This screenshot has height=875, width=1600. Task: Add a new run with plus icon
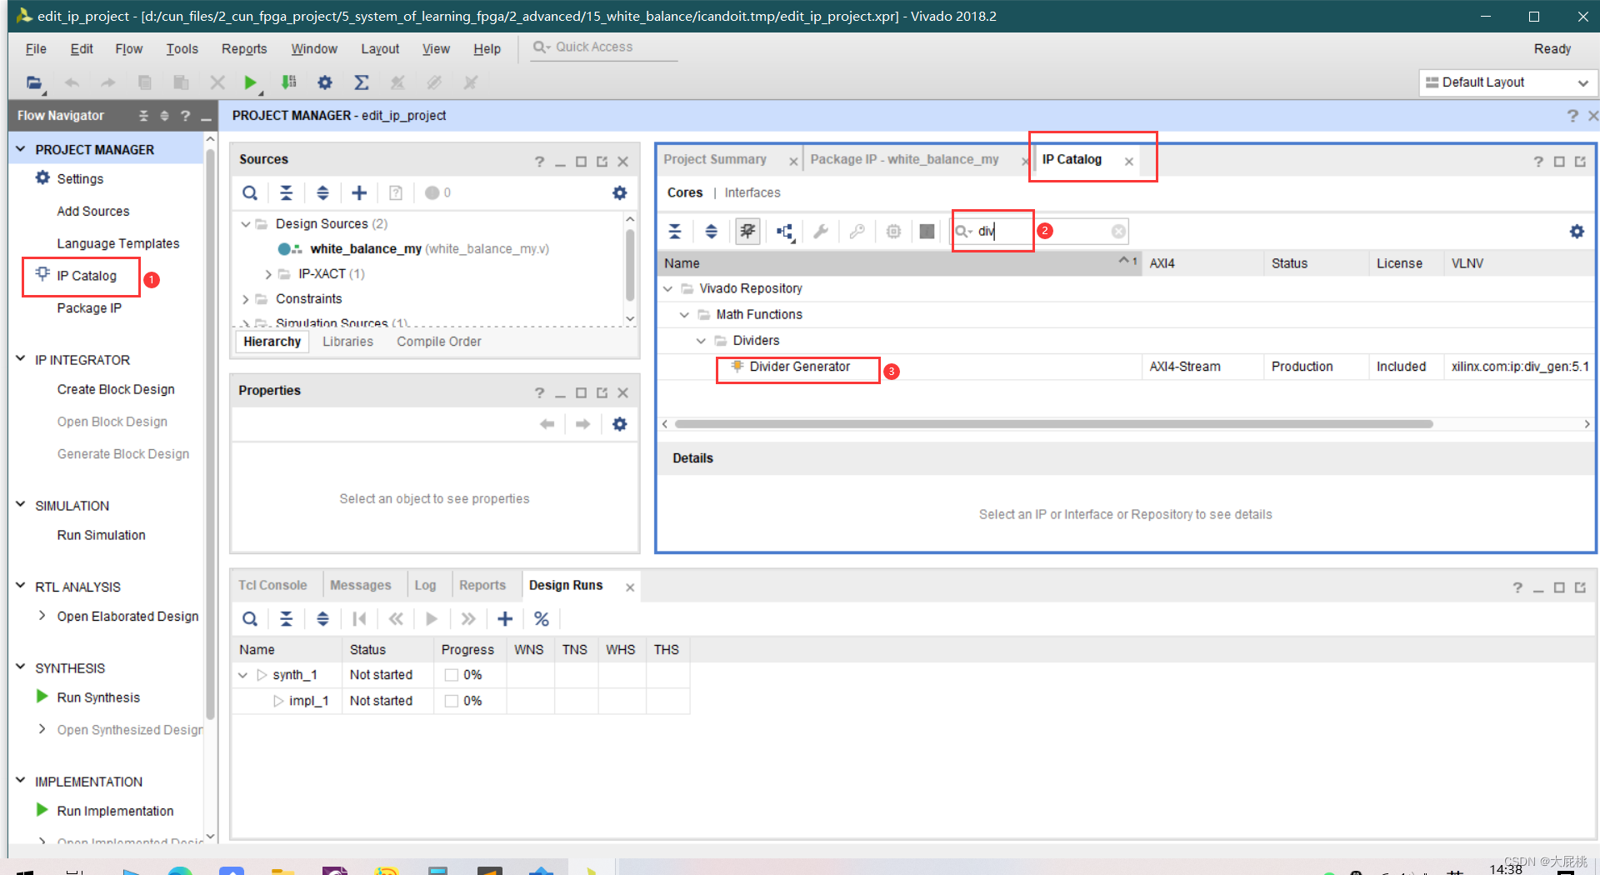point(505,619)
